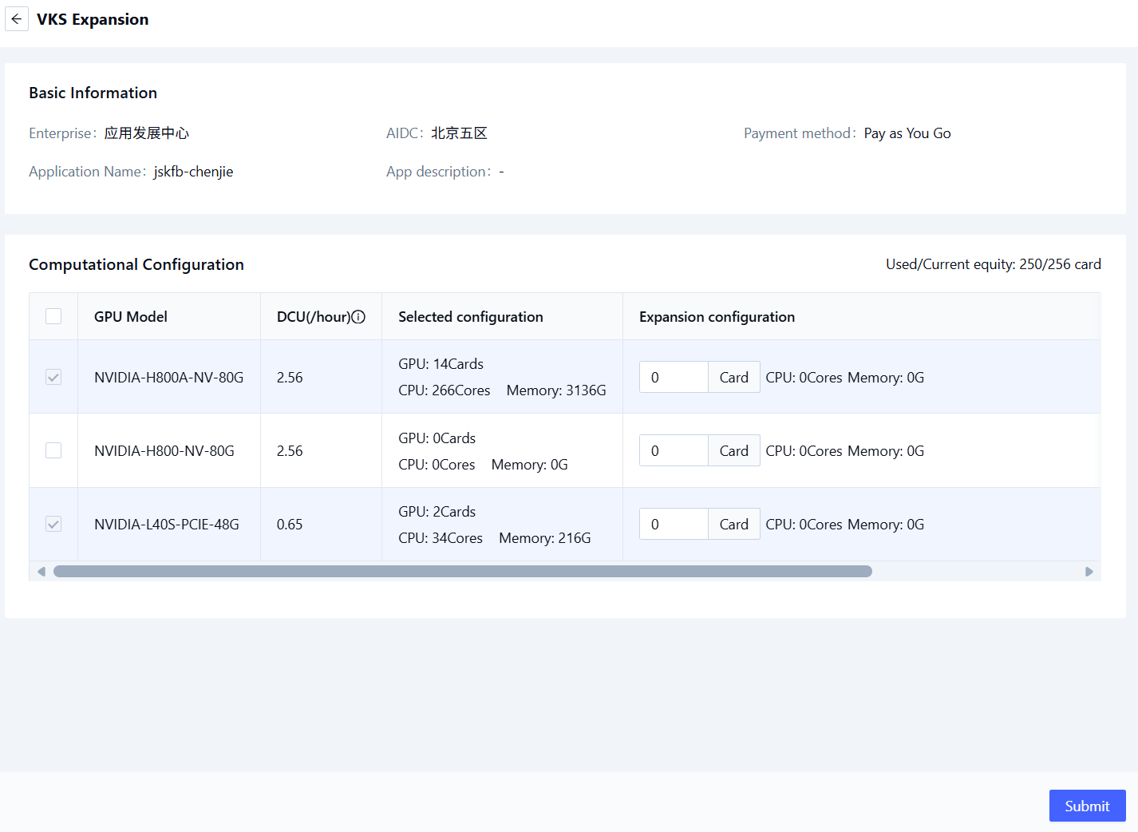The width and height of the screenshot is (1138, 832).
Task: Focus the H800A expansion card count input
Action: [x=673, y=377]
